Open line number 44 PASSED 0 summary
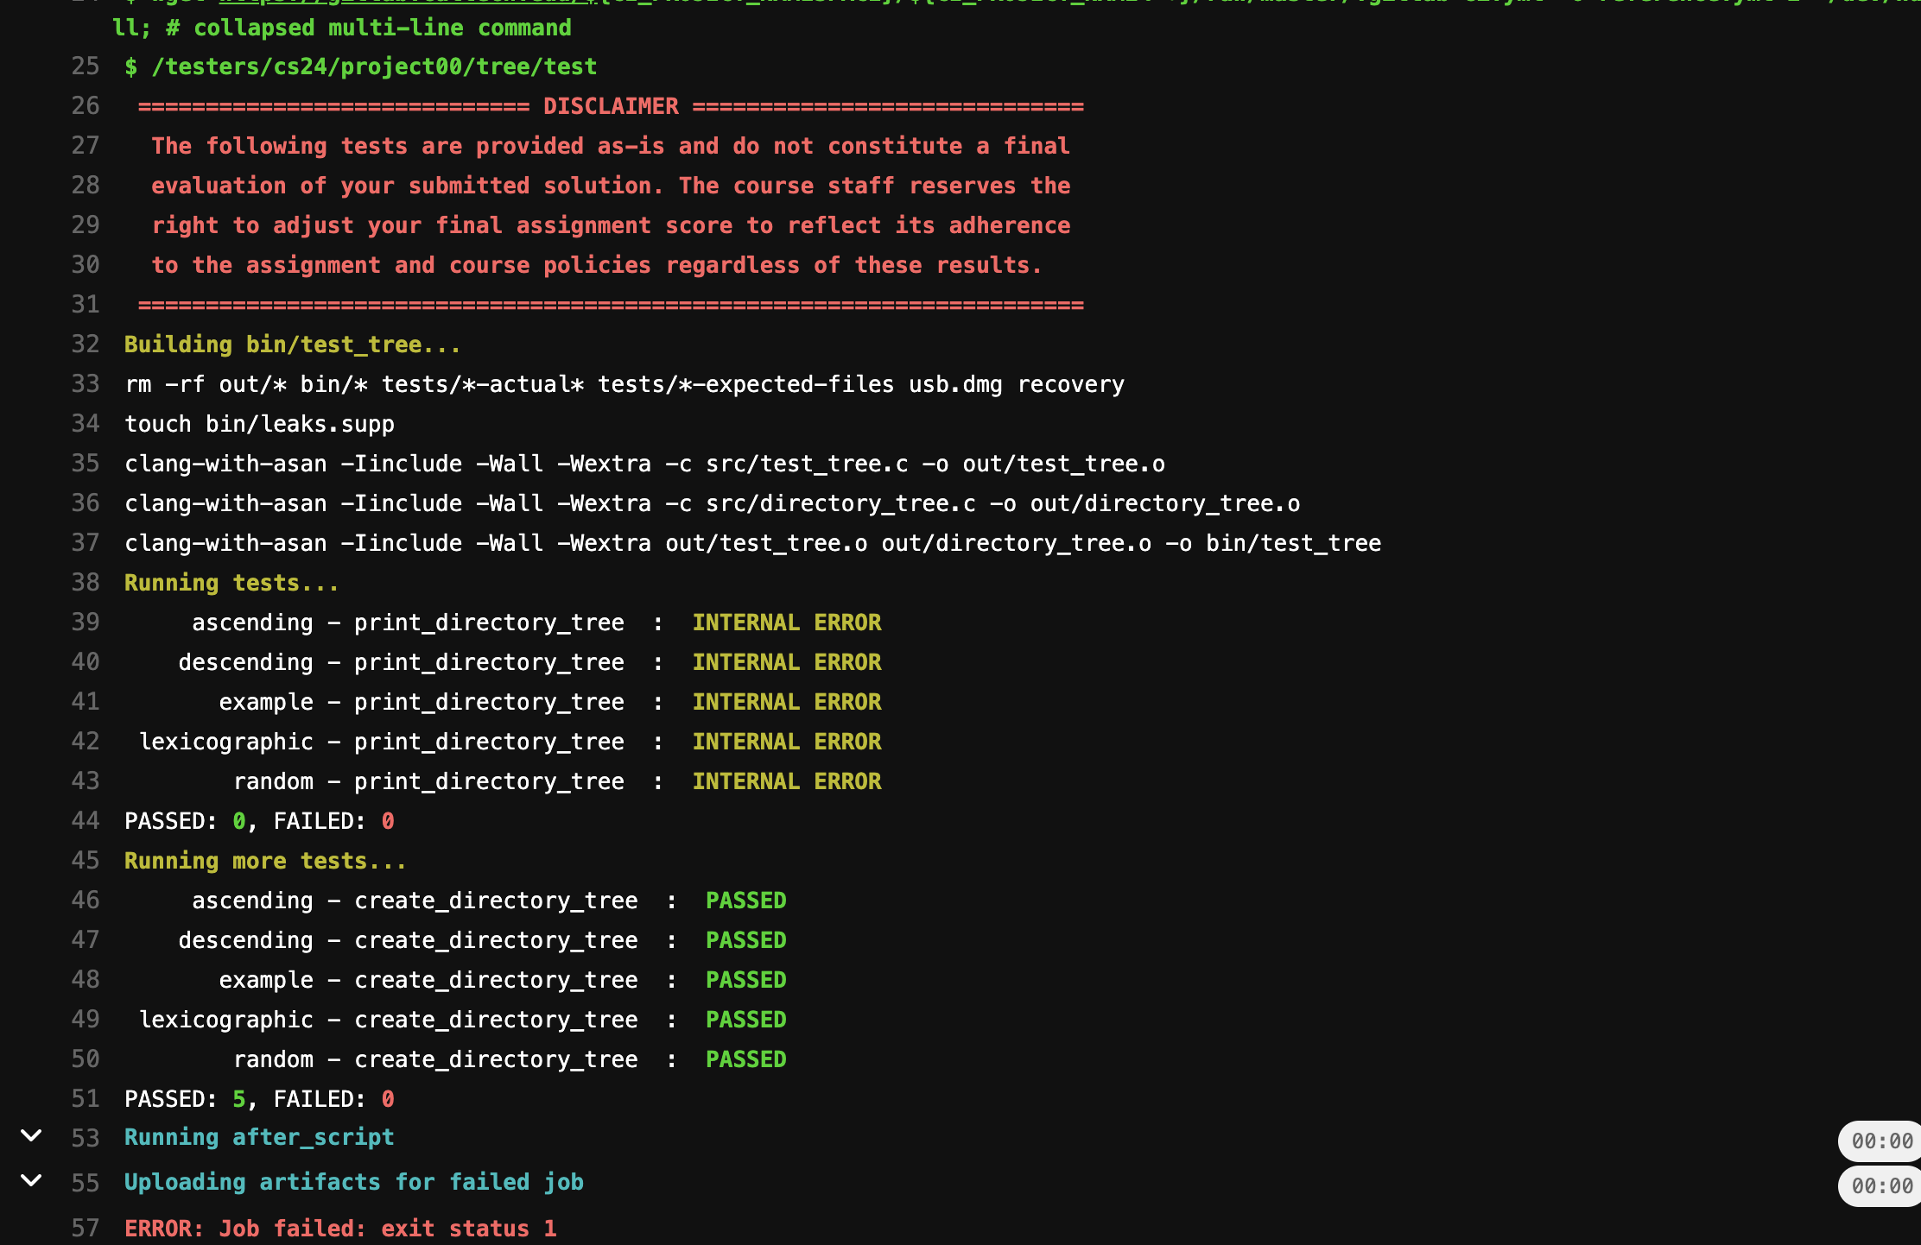Viewport: 1921px width, 1245px height. click(x=86, y=821)
